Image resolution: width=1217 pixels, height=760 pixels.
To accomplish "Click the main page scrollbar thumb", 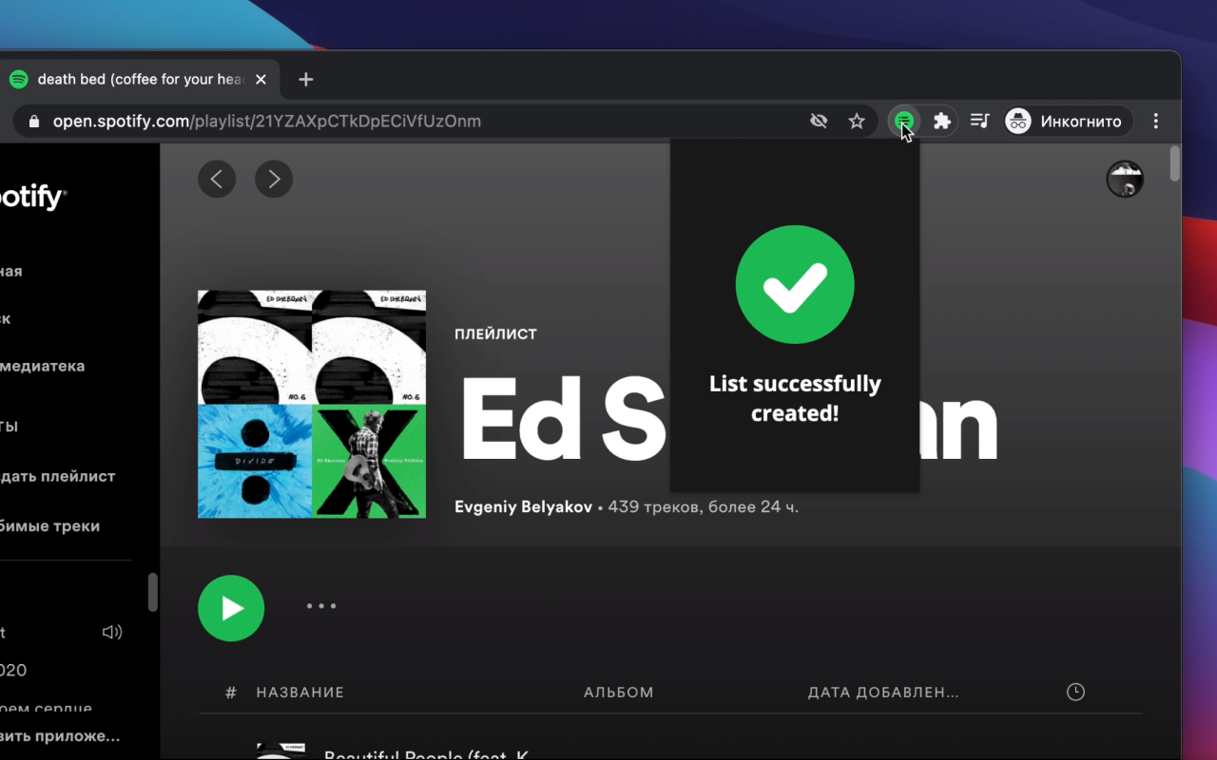I will click(x=1174, y=162).
